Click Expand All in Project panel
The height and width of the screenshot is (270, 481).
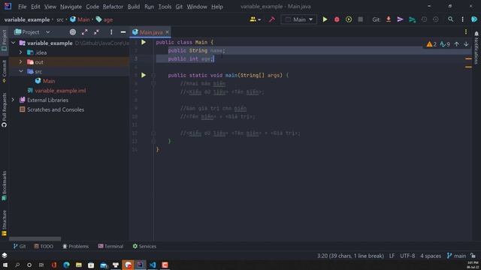click(85, 32)
